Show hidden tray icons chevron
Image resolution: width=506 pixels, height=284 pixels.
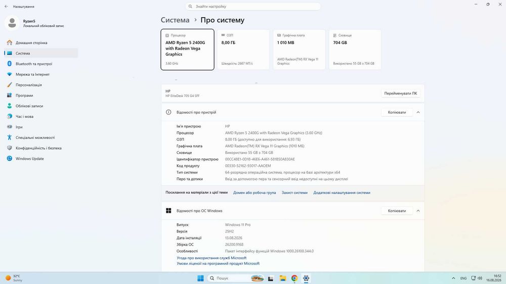[453, 278]
